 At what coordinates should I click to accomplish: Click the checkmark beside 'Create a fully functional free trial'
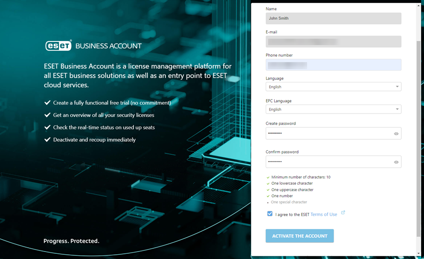[47, 103]
